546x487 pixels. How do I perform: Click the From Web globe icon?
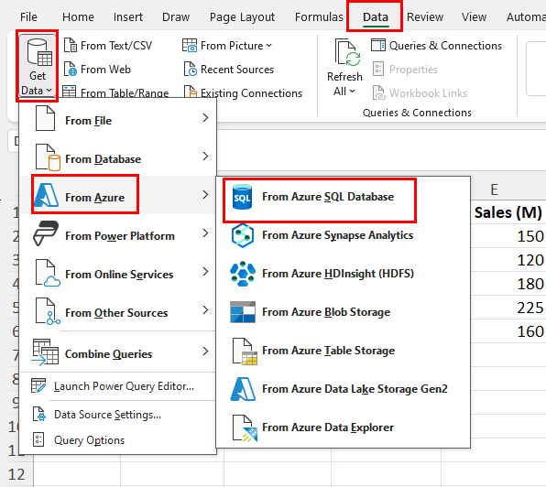[x=71, y=69]
